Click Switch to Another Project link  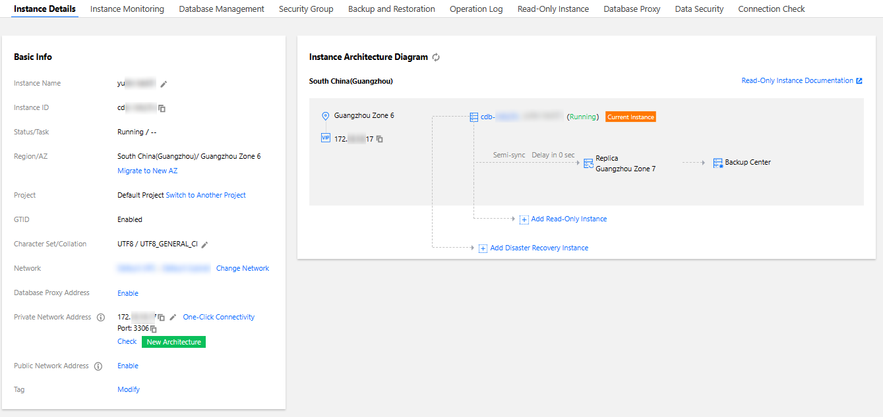[206, 195]
